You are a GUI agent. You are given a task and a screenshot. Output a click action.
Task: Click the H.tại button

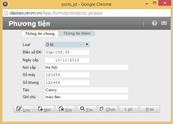pyautogui.click(x=150, y=109)
